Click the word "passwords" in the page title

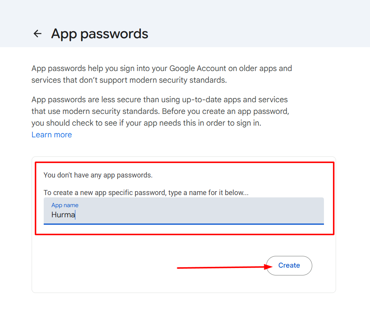coord(114,34)
